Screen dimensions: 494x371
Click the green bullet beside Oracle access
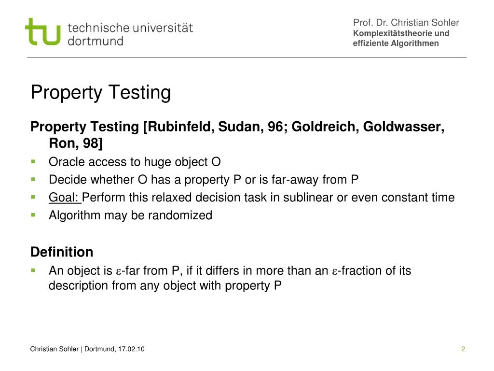pyautogui.click(x=33, y=162)
